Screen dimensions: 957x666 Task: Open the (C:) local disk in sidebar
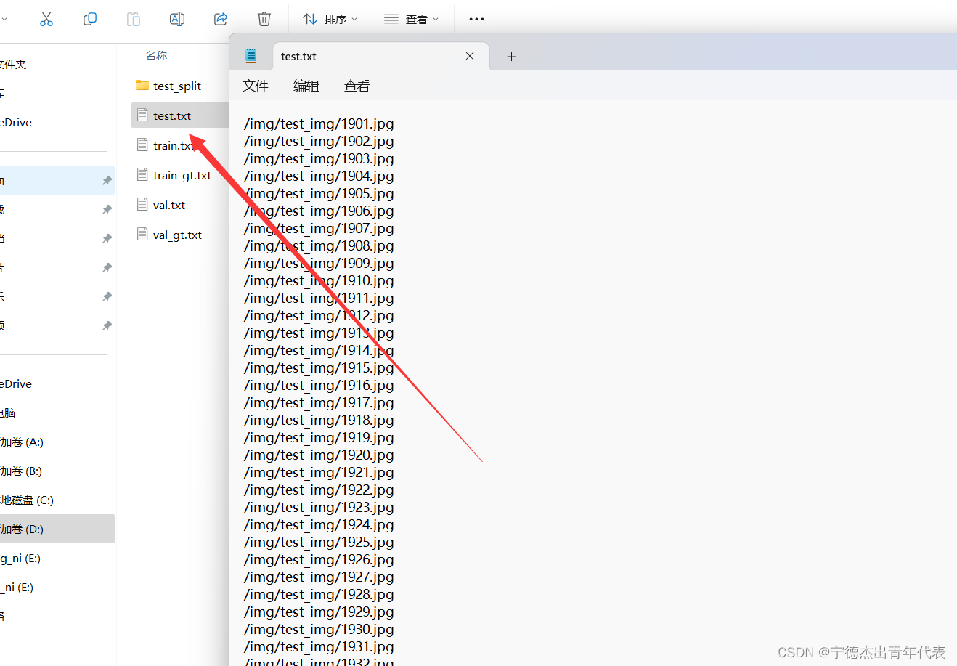(x=57, y=500)
